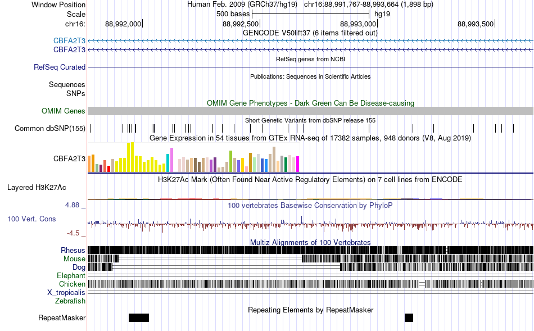Click the H3K27Ac Mark ENCODE title
The height and width of the screenshot is (331, 534).
[x=310, y=179]
